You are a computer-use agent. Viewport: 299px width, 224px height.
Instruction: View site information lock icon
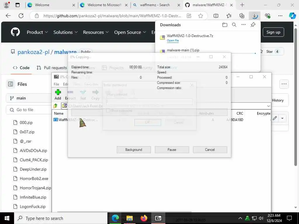37,16
